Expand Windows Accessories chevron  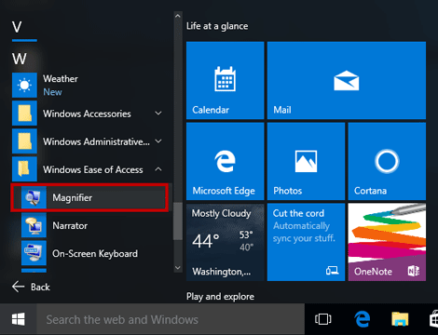158,114
